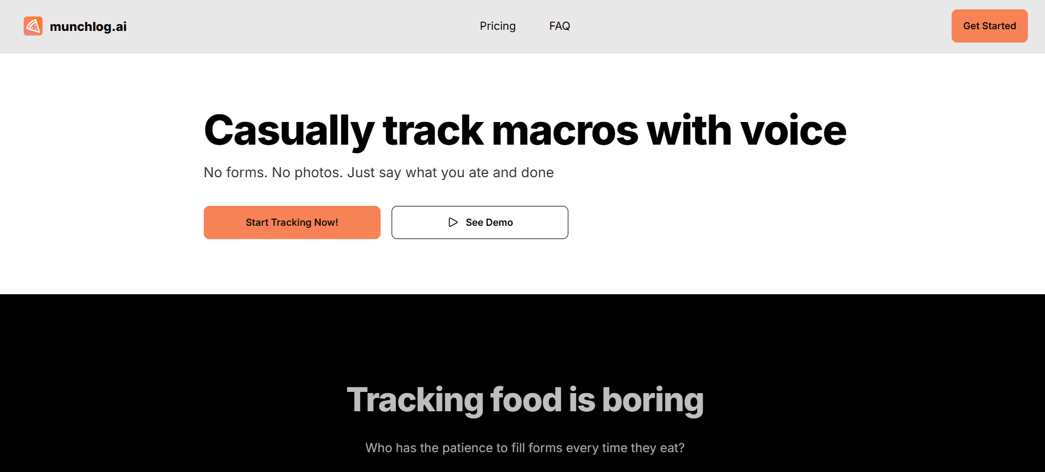Click the word "food" in the dark heading

tap(526, 400)
